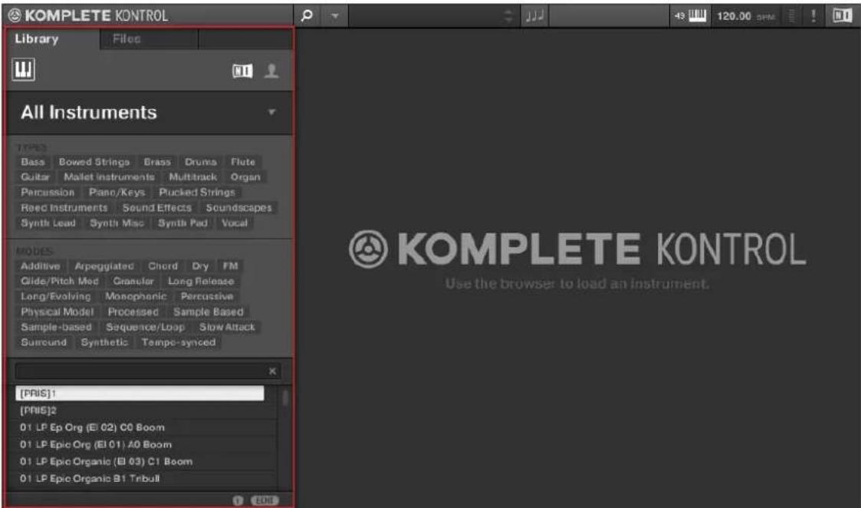Filter by Multitrack type tag
861x508 pixels.
coord(192,177)
